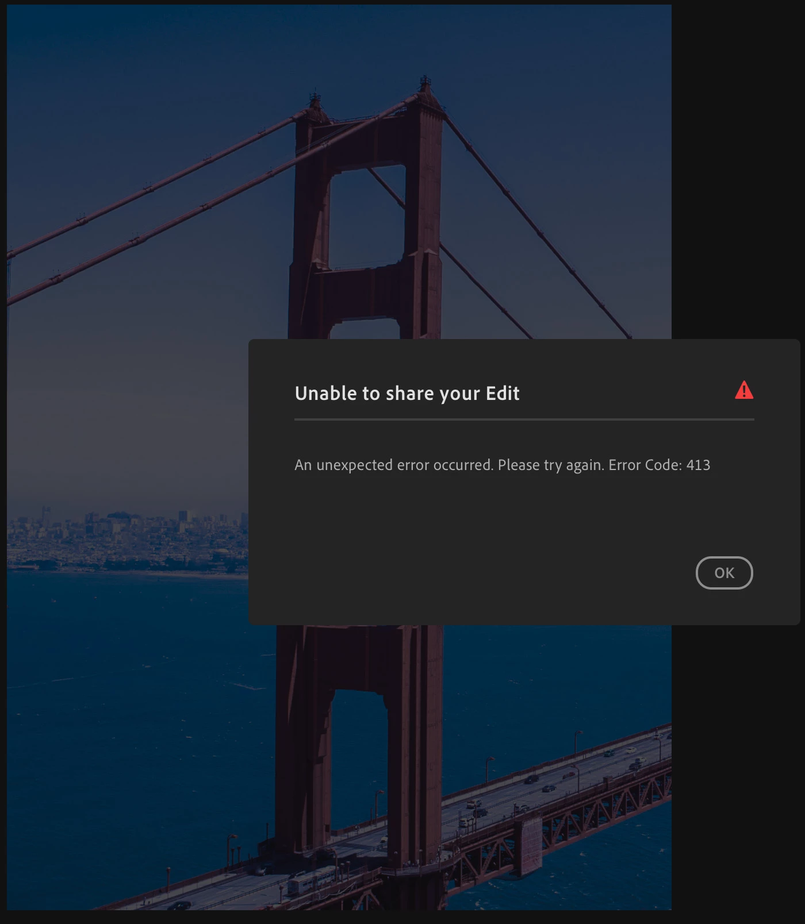Screen dimensions: 805x924
Task: Click the red warning triangle icon
Action: point(744,390)
